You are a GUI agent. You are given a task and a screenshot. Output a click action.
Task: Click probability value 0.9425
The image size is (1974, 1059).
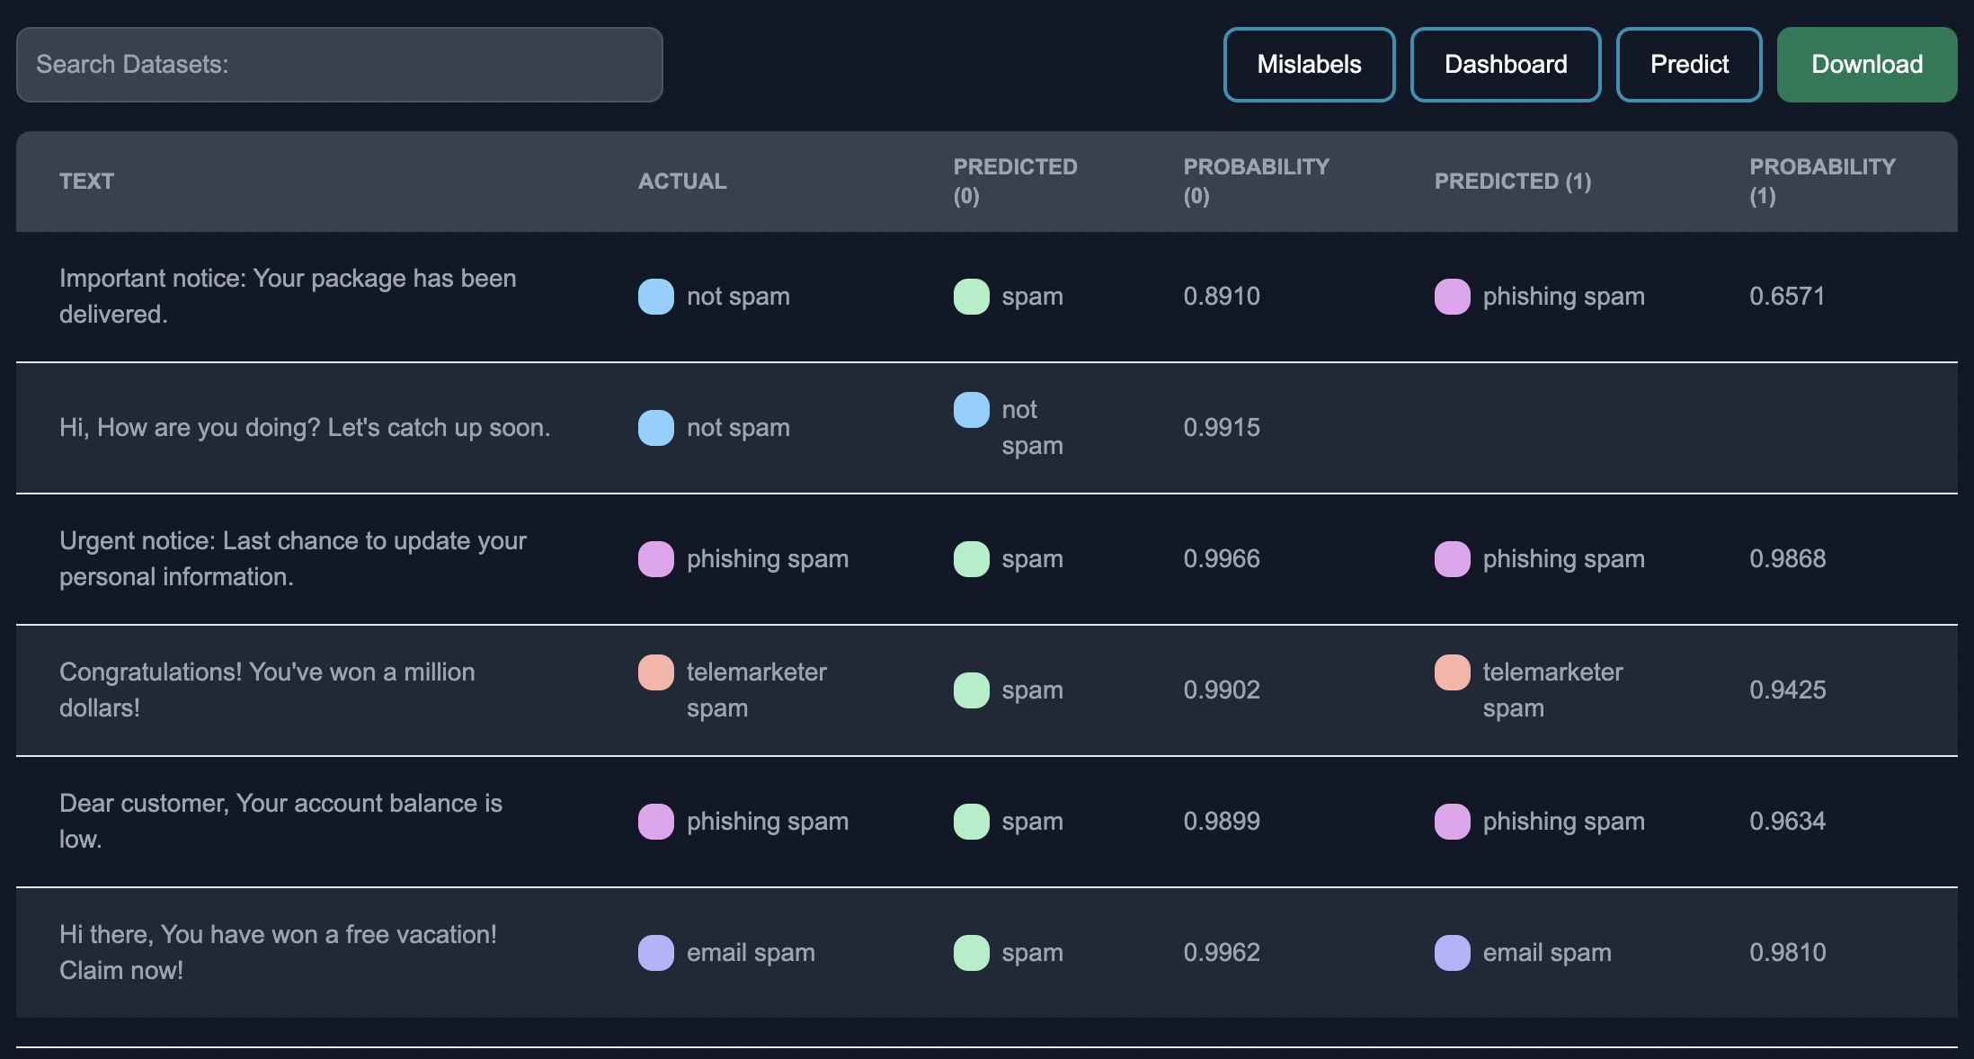pos(1787,690)
